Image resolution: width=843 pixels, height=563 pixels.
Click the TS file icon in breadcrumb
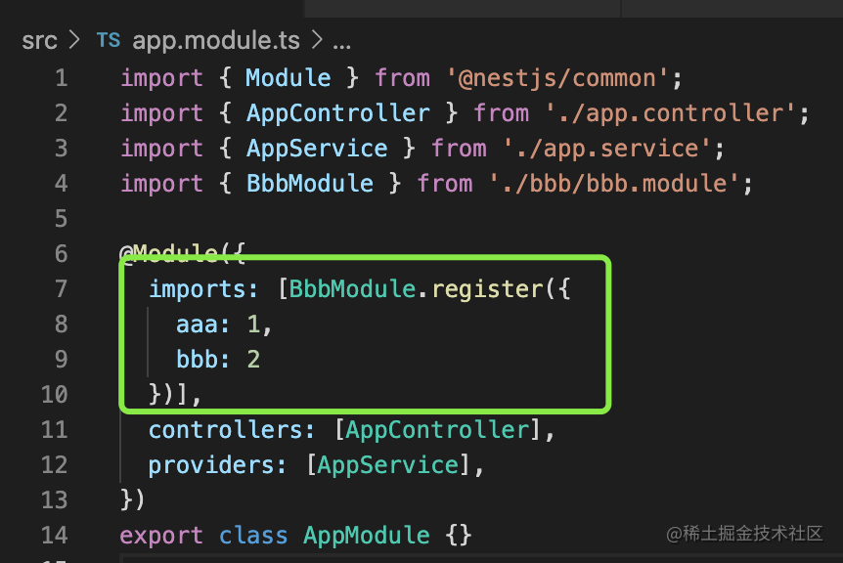[x=108, y=41]
